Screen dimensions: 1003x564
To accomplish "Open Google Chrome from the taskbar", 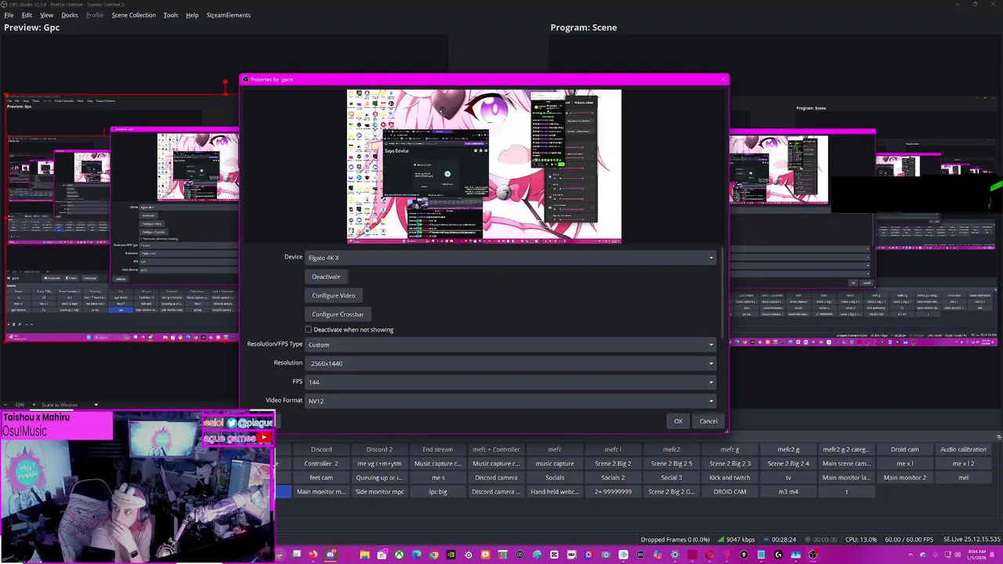I will pos(433,555).
